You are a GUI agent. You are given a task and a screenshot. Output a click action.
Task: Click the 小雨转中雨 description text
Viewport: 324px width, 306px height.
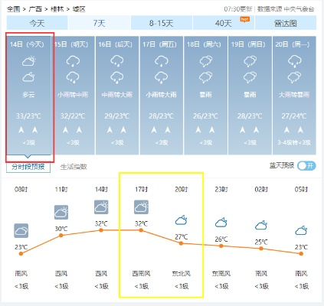[x=73, y=95]
